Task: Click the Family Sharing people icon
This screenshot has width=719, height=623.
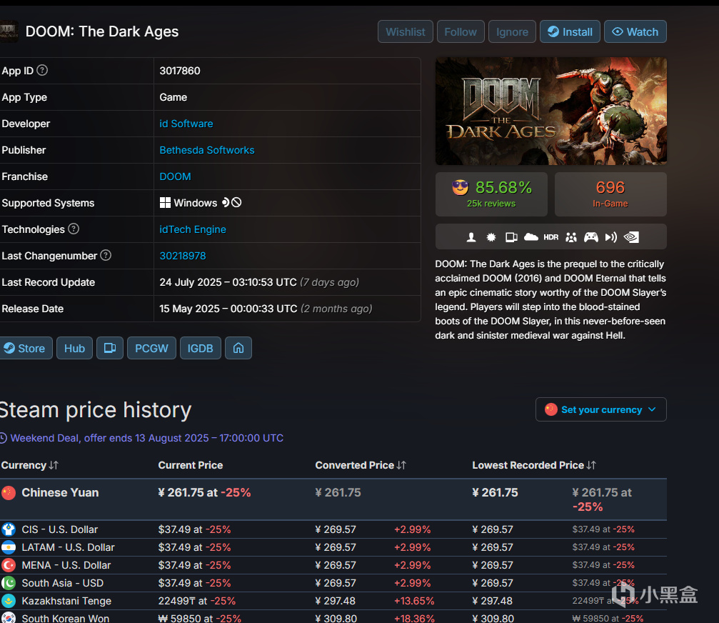Action: click(571, 237)
